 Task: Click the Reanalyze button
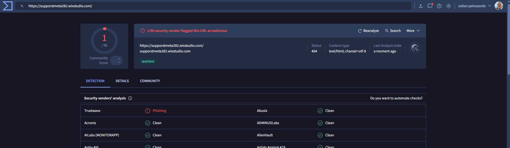tap(368, 31)
